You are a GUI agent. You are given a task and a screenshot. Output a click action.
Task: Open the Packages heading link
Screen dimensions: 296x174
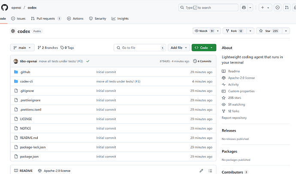tap(230, 151)
